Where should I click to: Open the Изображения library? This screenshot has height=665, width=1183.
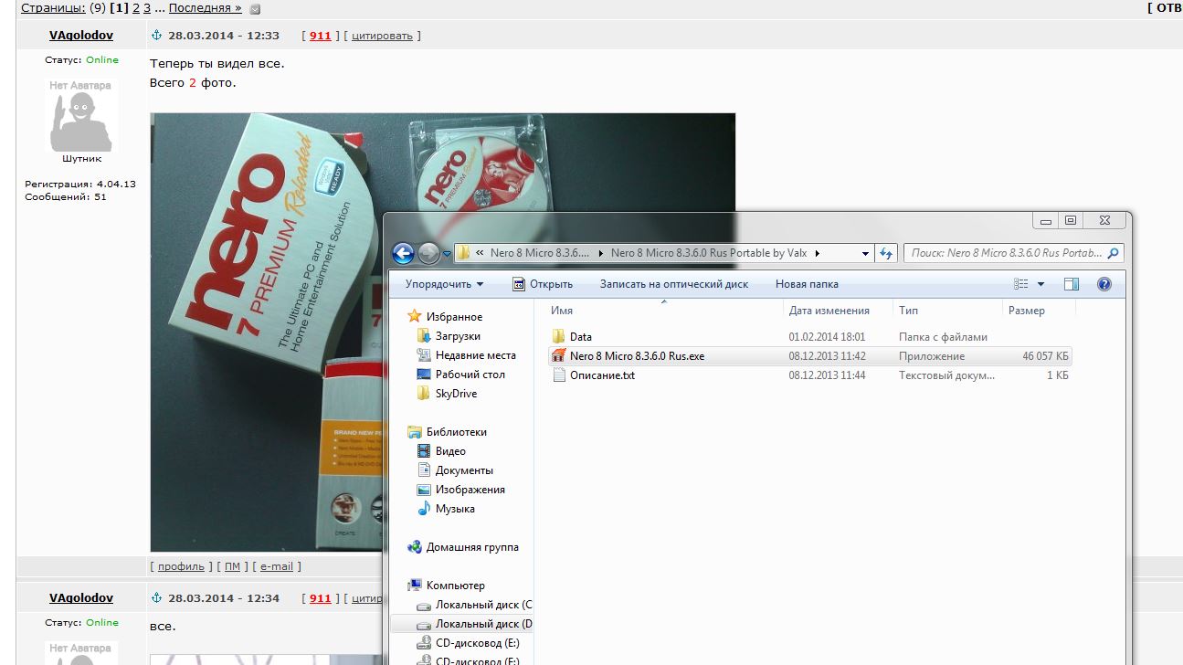coord(460,490)
